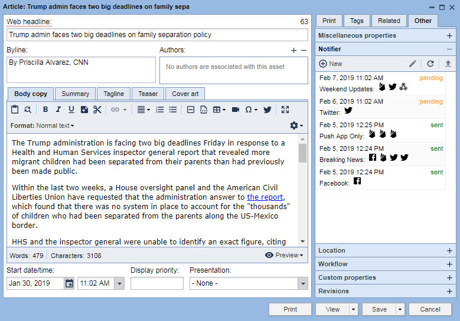Open the View button dropdown arrow
Image resolution: width=460 pixels, height=321 pixels.
tap(354, 309)
